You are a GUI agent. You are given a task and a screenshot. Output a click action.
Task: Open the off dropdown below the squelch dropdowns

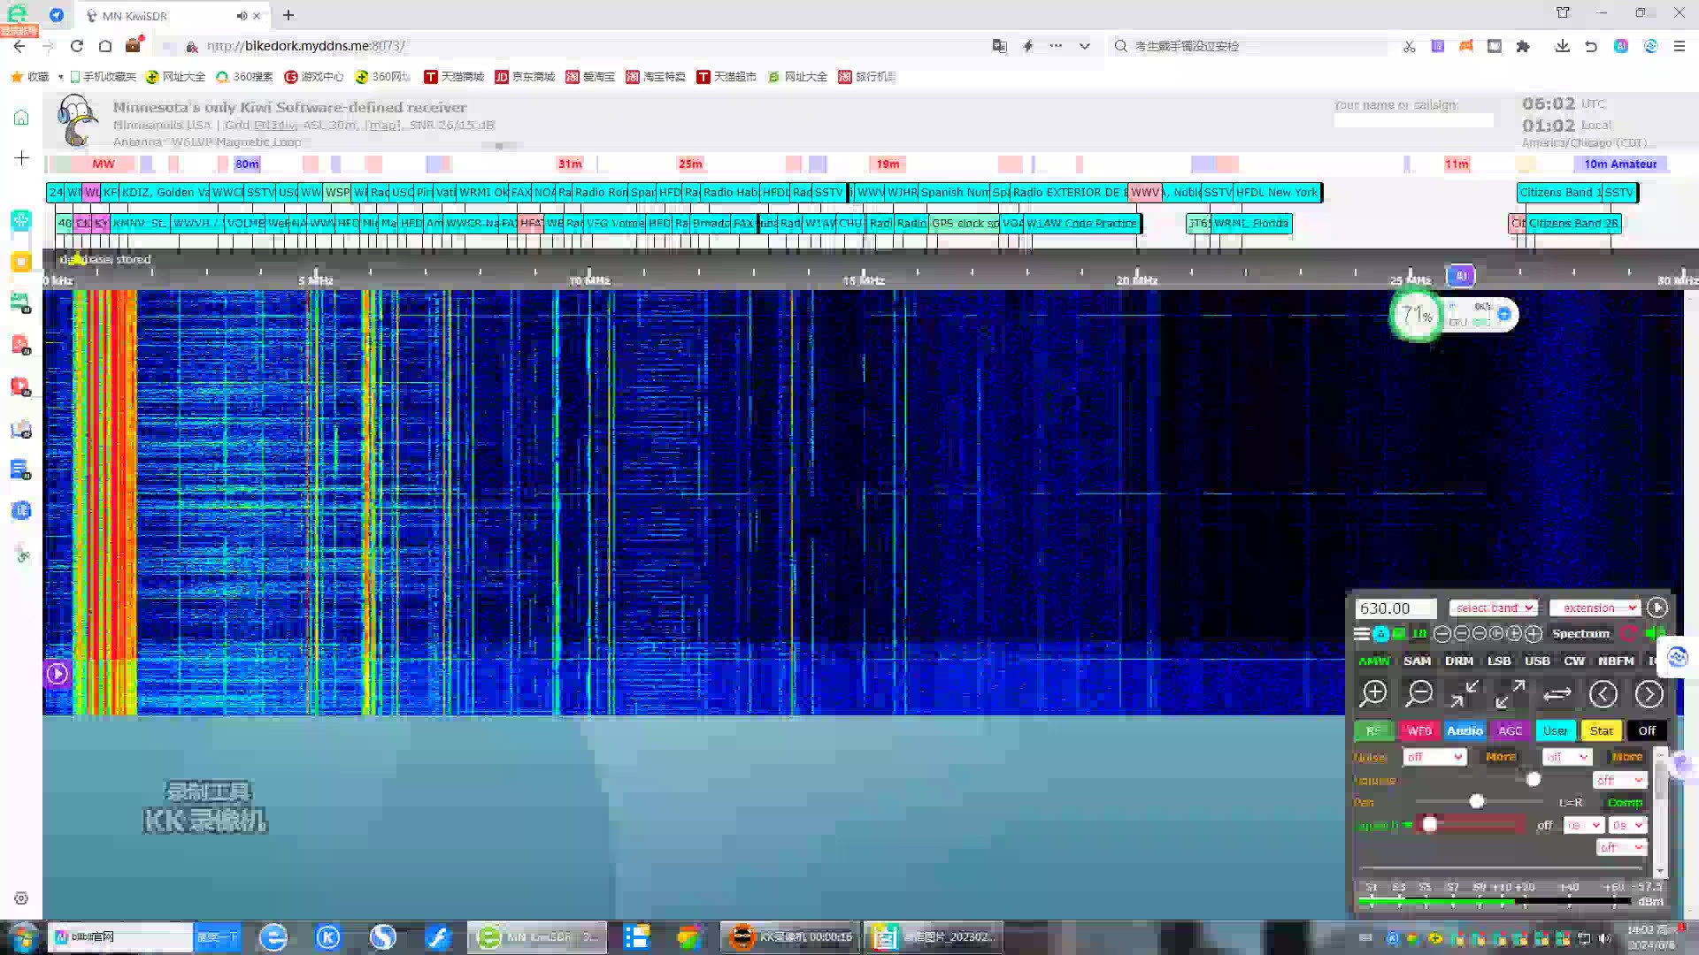1621,847
